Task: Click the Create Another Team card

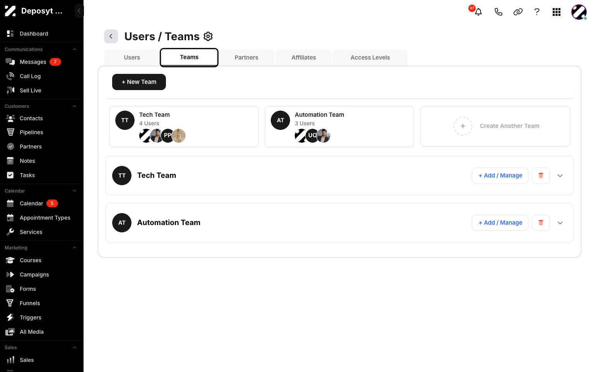Action: 495,126
